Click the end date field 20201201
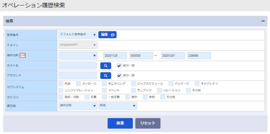Screen dimensions: 270x134 pos(173,56)
